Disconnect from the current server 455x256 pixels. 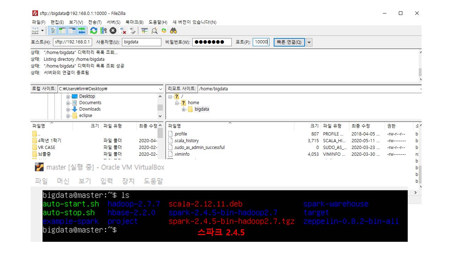(123, 31)
